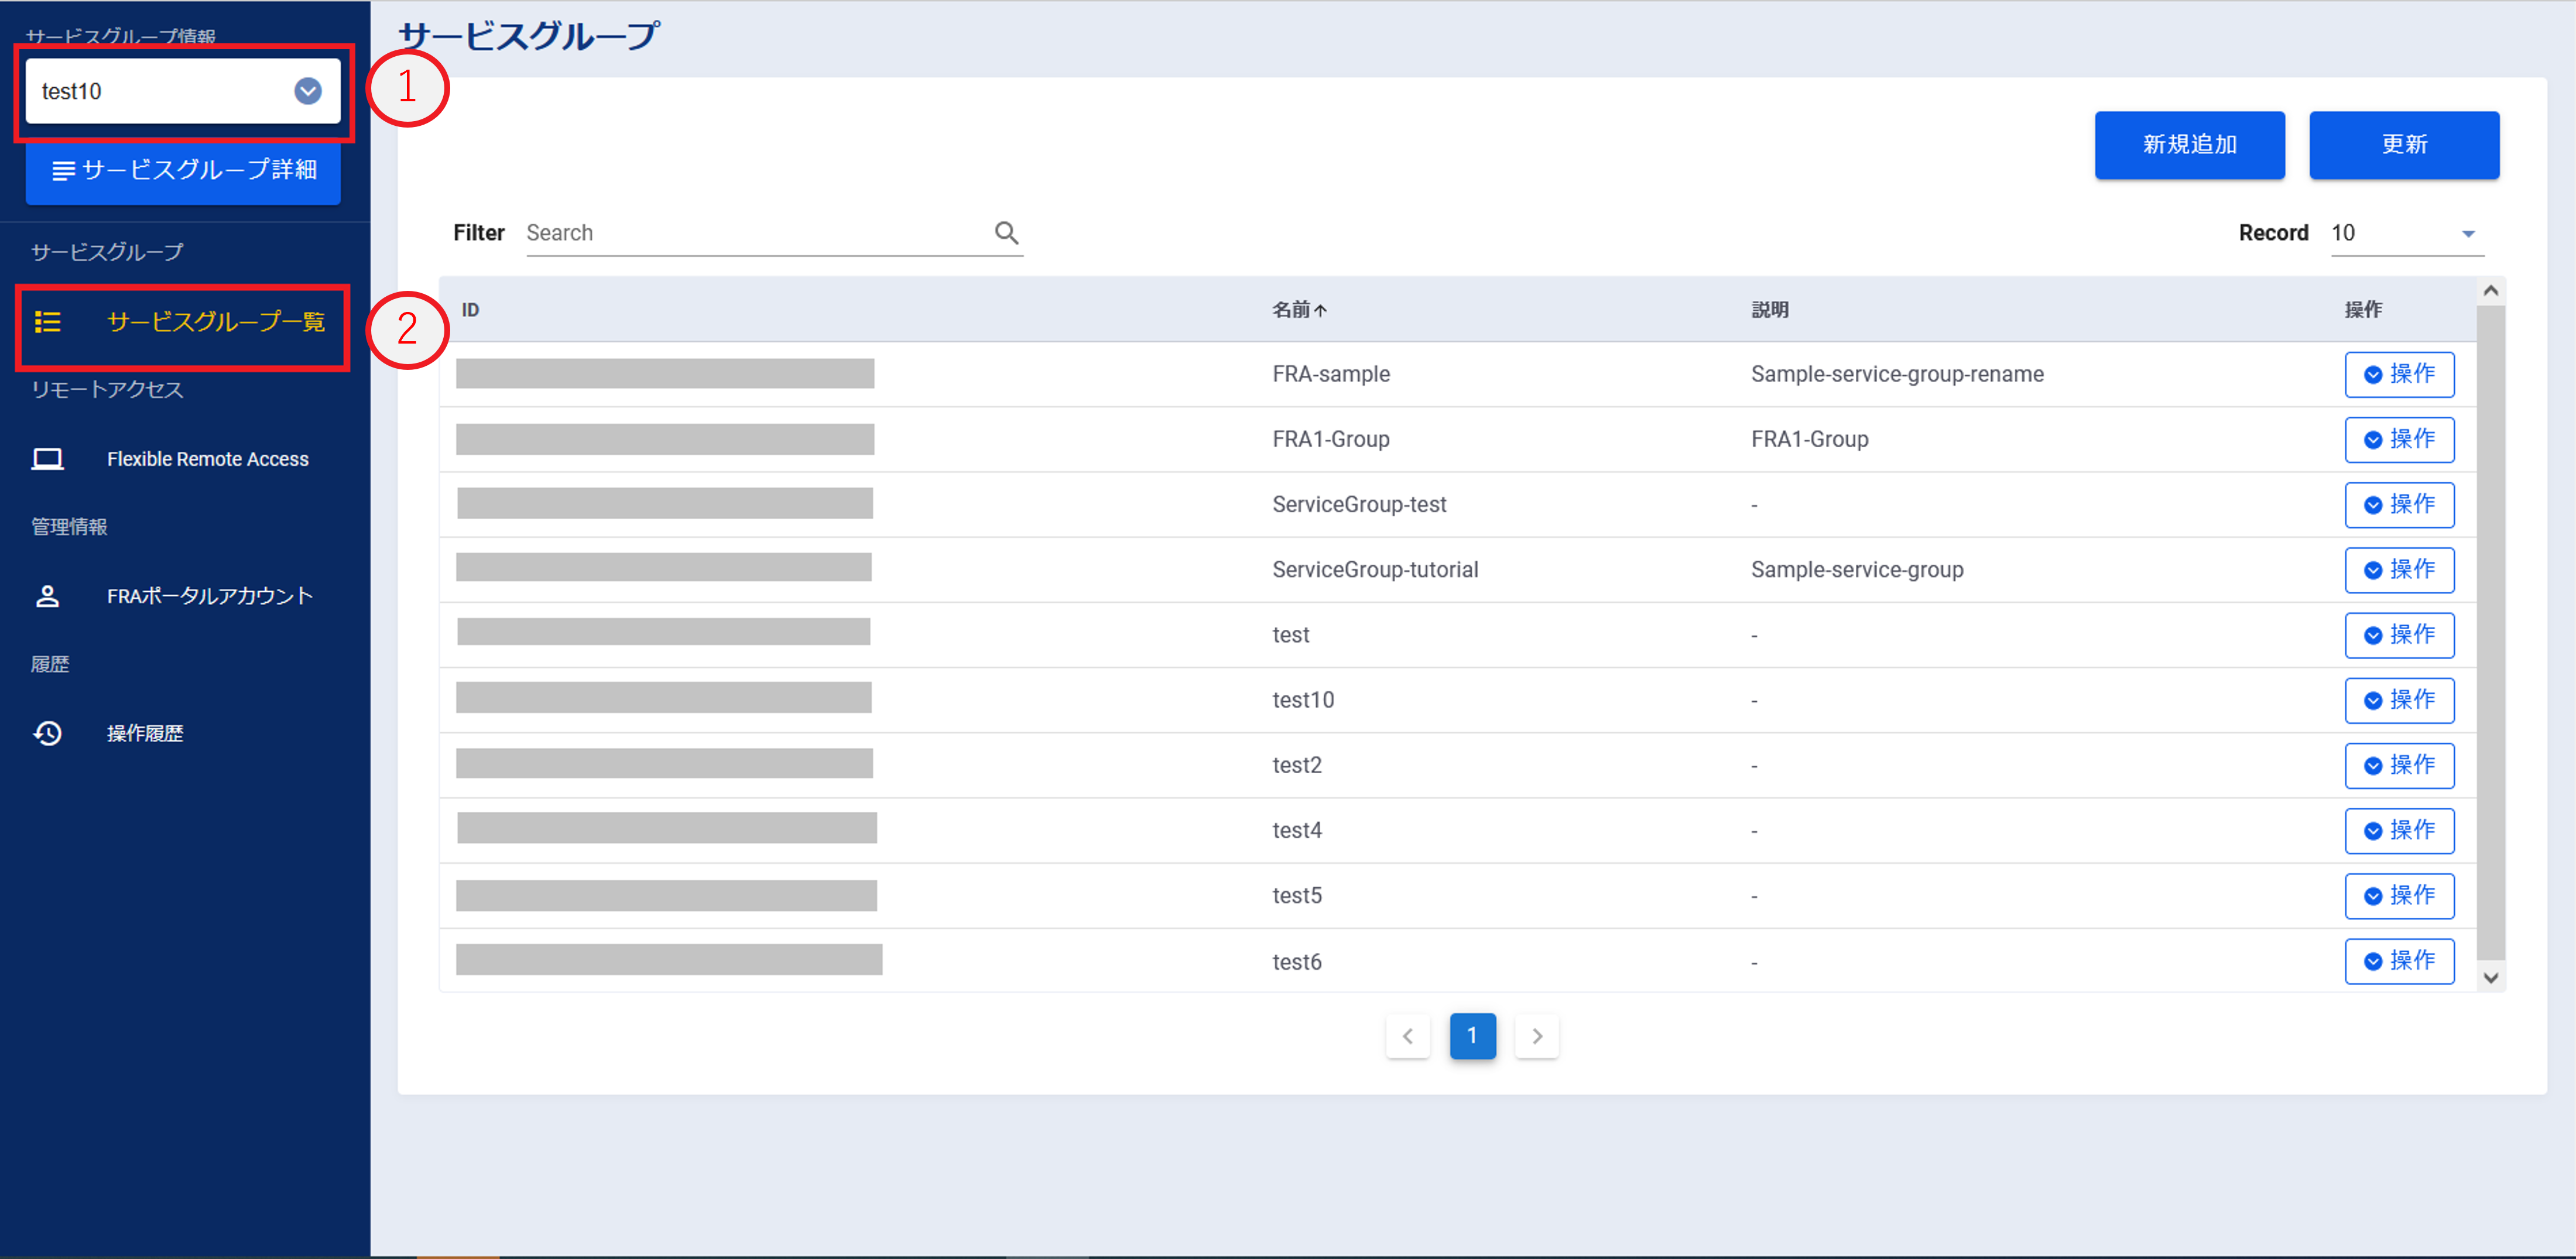Viewport: 2576px width, 1259px height.
Task: Open サービスグループ詳細 button in sidebar
Action: (x=183, y=171)
